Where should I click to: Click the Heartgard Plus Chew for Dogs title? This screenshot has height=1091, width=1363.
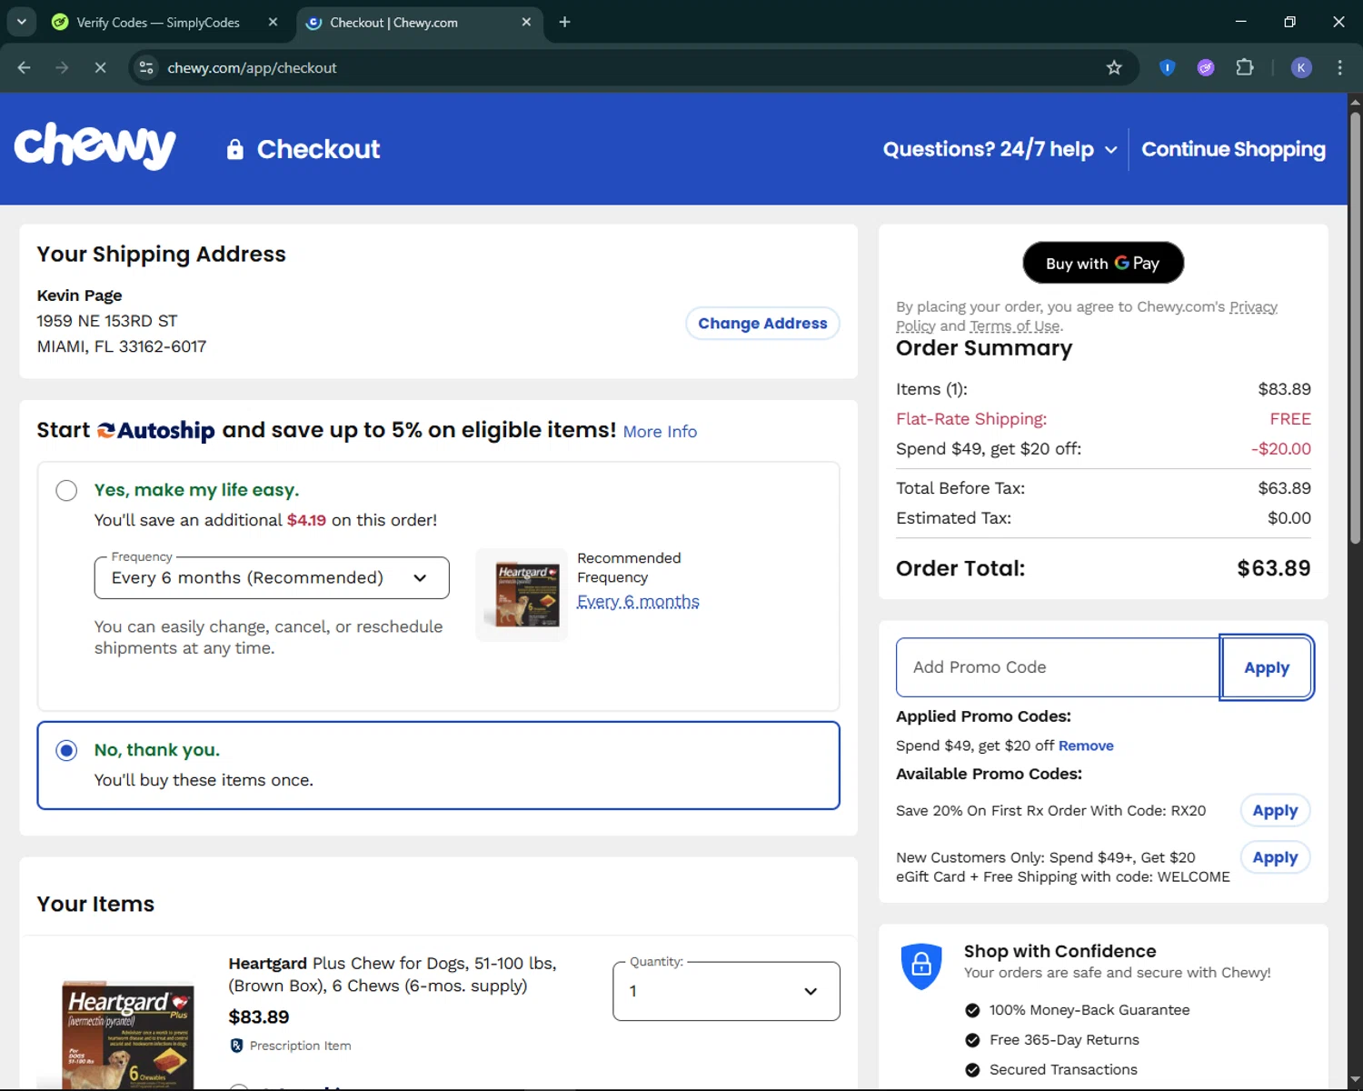[393, 975]
